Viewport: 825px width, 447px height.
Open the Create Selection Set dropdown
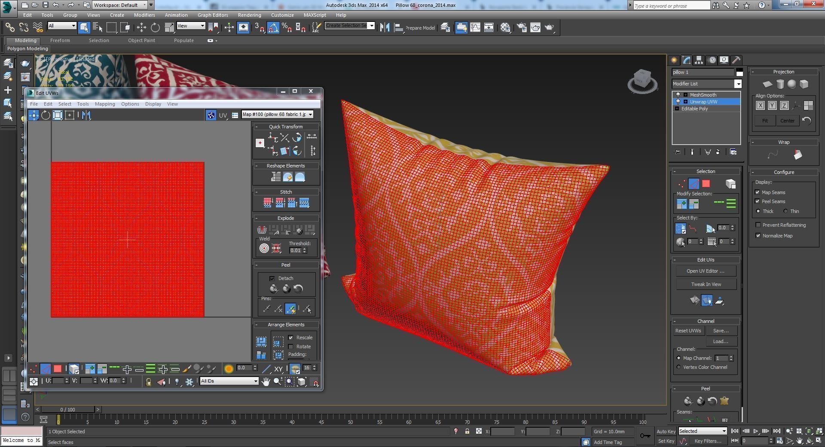point(350,25)
